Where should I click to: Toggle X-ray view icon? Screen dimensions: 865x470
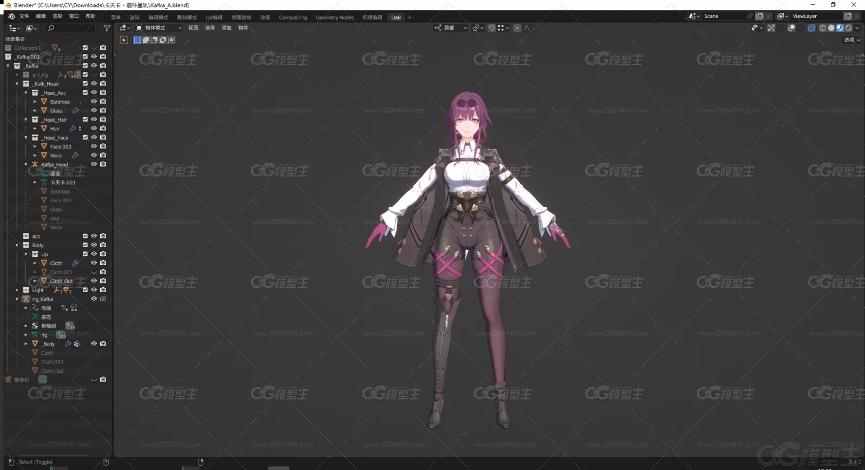[x=811, y=28]
